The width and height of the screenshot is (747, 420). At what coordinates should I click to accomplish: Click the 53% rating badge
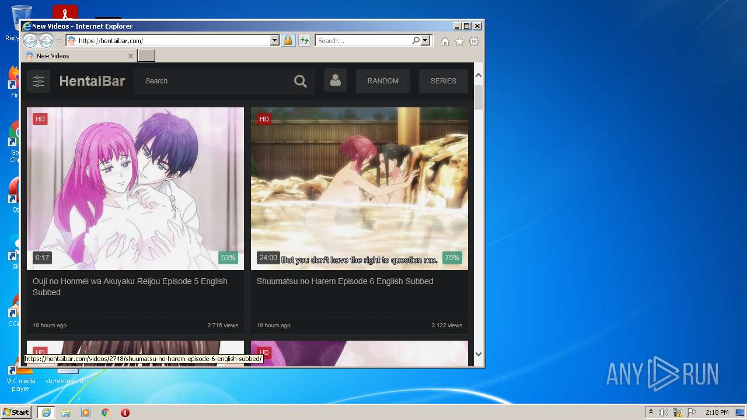(228, 258)
